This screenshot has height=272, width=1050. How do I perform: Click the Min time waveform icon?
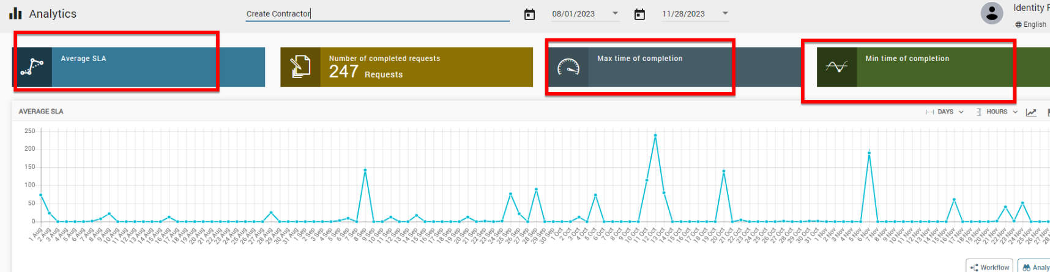point(836,67)
